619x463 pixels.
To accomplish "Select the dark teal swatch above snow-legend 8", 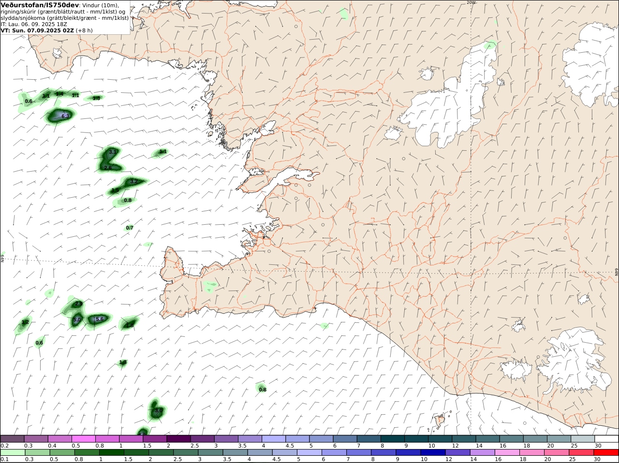I will click(x=393, y=439).
